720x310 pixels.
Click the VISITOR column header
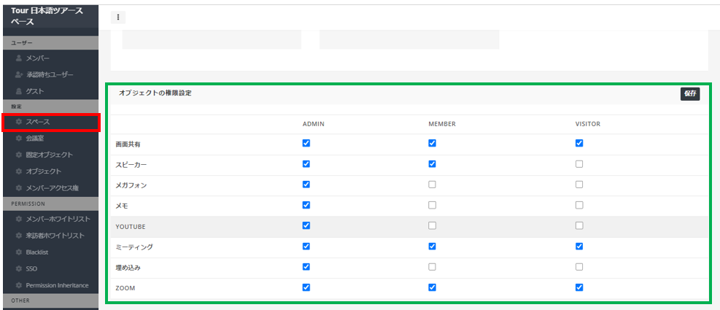pyautogui.click(x=588, y=124)
